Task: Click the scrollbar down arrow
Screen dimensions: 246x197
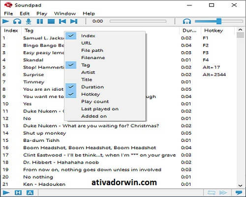Action: (x=240, y=185)
